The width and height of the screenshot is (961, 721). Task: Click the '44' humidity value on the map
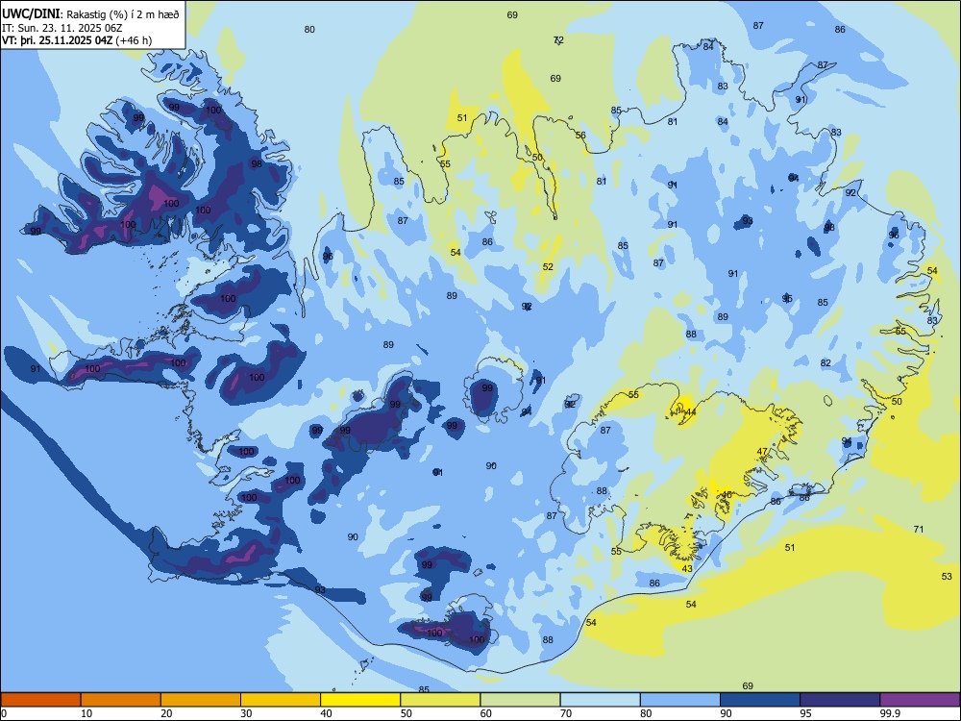pos(691,412)
